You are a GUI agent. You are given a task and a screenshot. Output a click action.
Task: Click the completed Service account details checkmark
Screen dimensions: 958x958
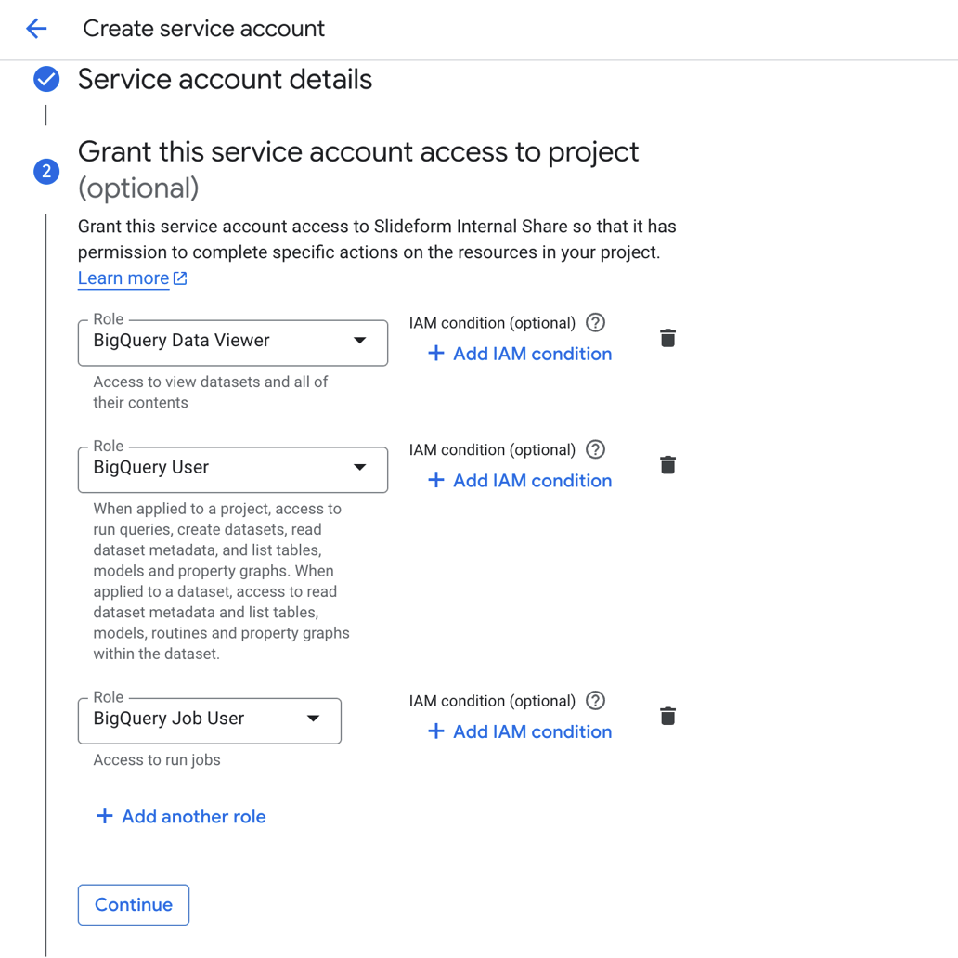point(46,79)
